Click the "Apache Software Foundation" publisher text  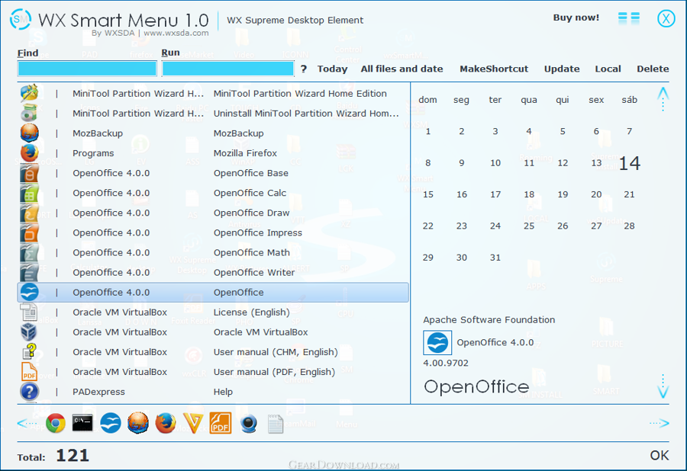tap(489, 319)
